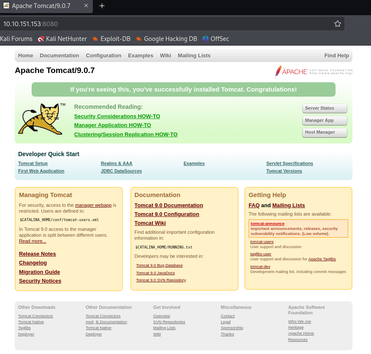Click the Read more... link
The width and height of the screenshot is (371, 354).
tap(32, 241)
